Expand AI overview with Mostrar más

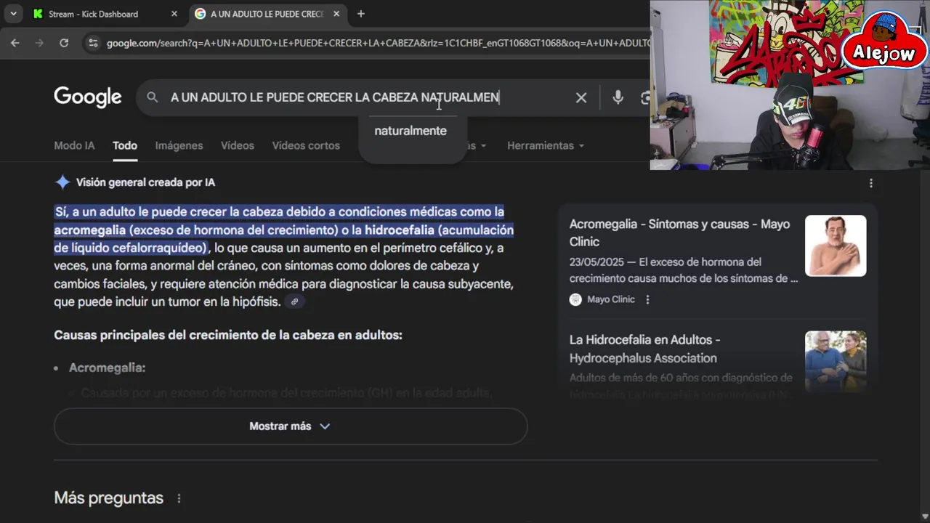coord(291,426)
